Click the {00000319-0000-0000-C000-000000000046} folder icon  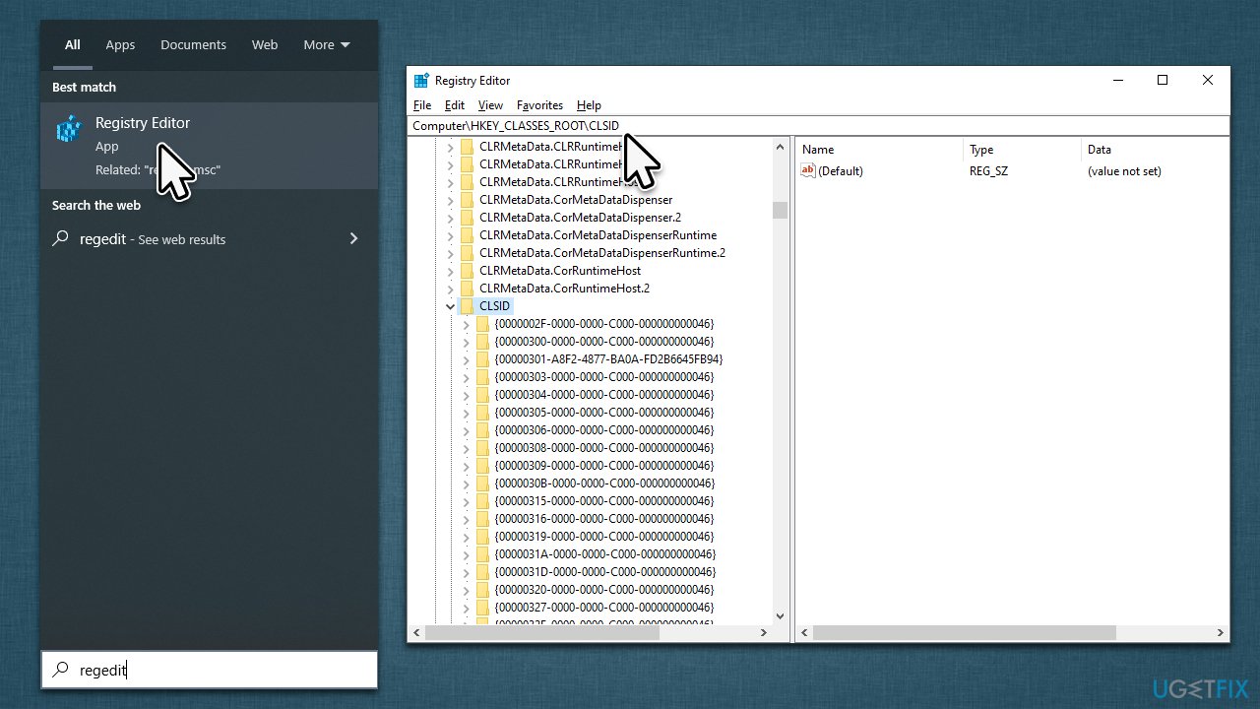482,537
